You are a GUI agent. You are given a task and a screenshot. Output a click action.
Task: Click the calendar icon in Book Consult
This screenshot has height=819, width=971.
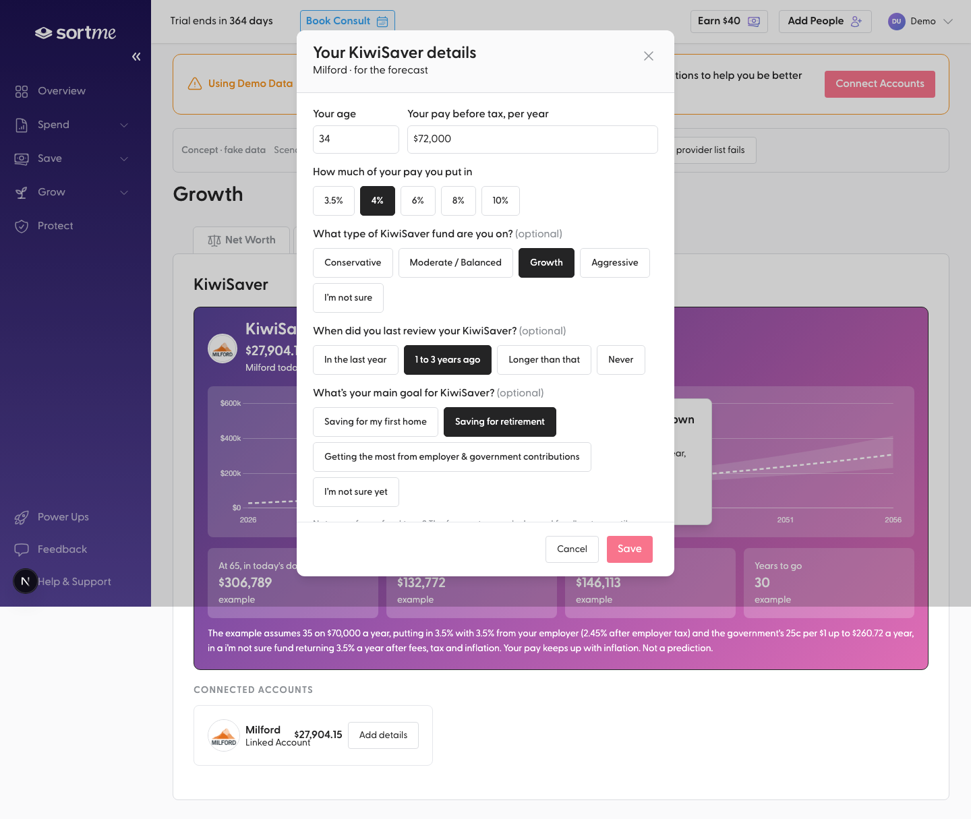coord(382,22)
